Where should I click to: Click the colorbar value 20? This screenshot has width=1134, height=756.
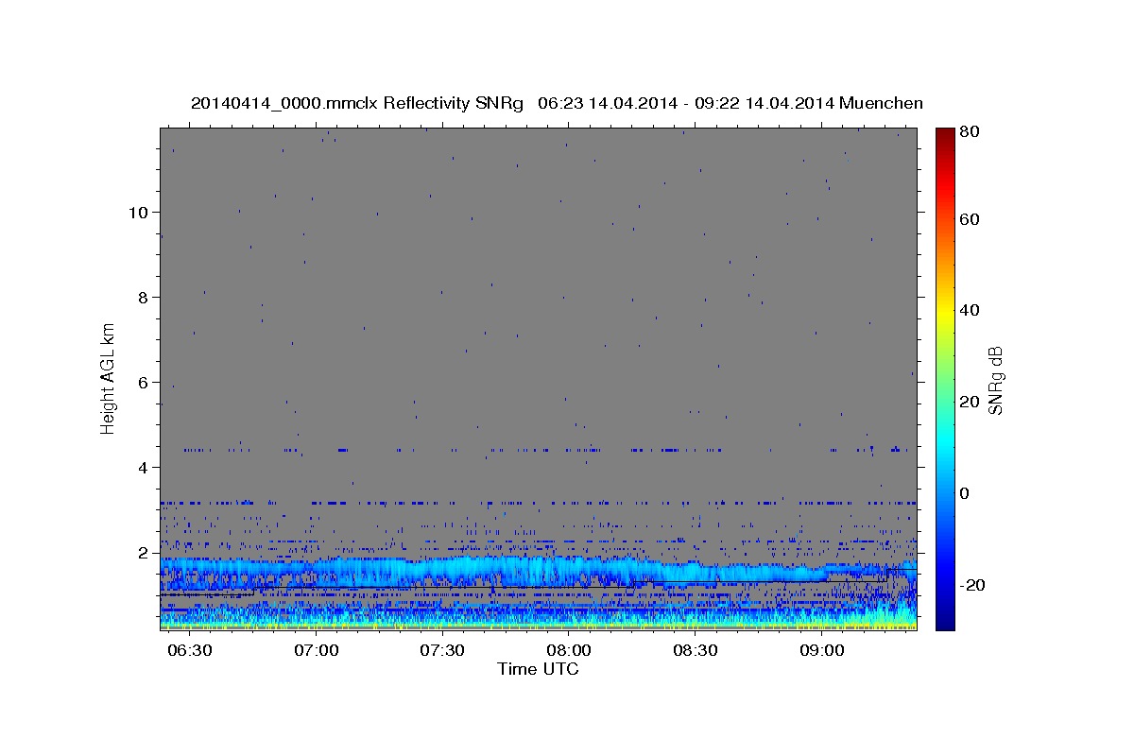pyautogui.click(x=968, y=402)
